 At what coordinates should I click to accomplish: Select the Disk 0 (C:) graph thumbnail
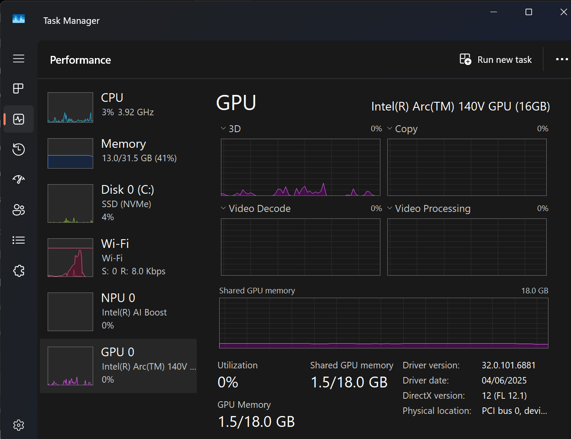pyautogui.click(x=70, y=203)
